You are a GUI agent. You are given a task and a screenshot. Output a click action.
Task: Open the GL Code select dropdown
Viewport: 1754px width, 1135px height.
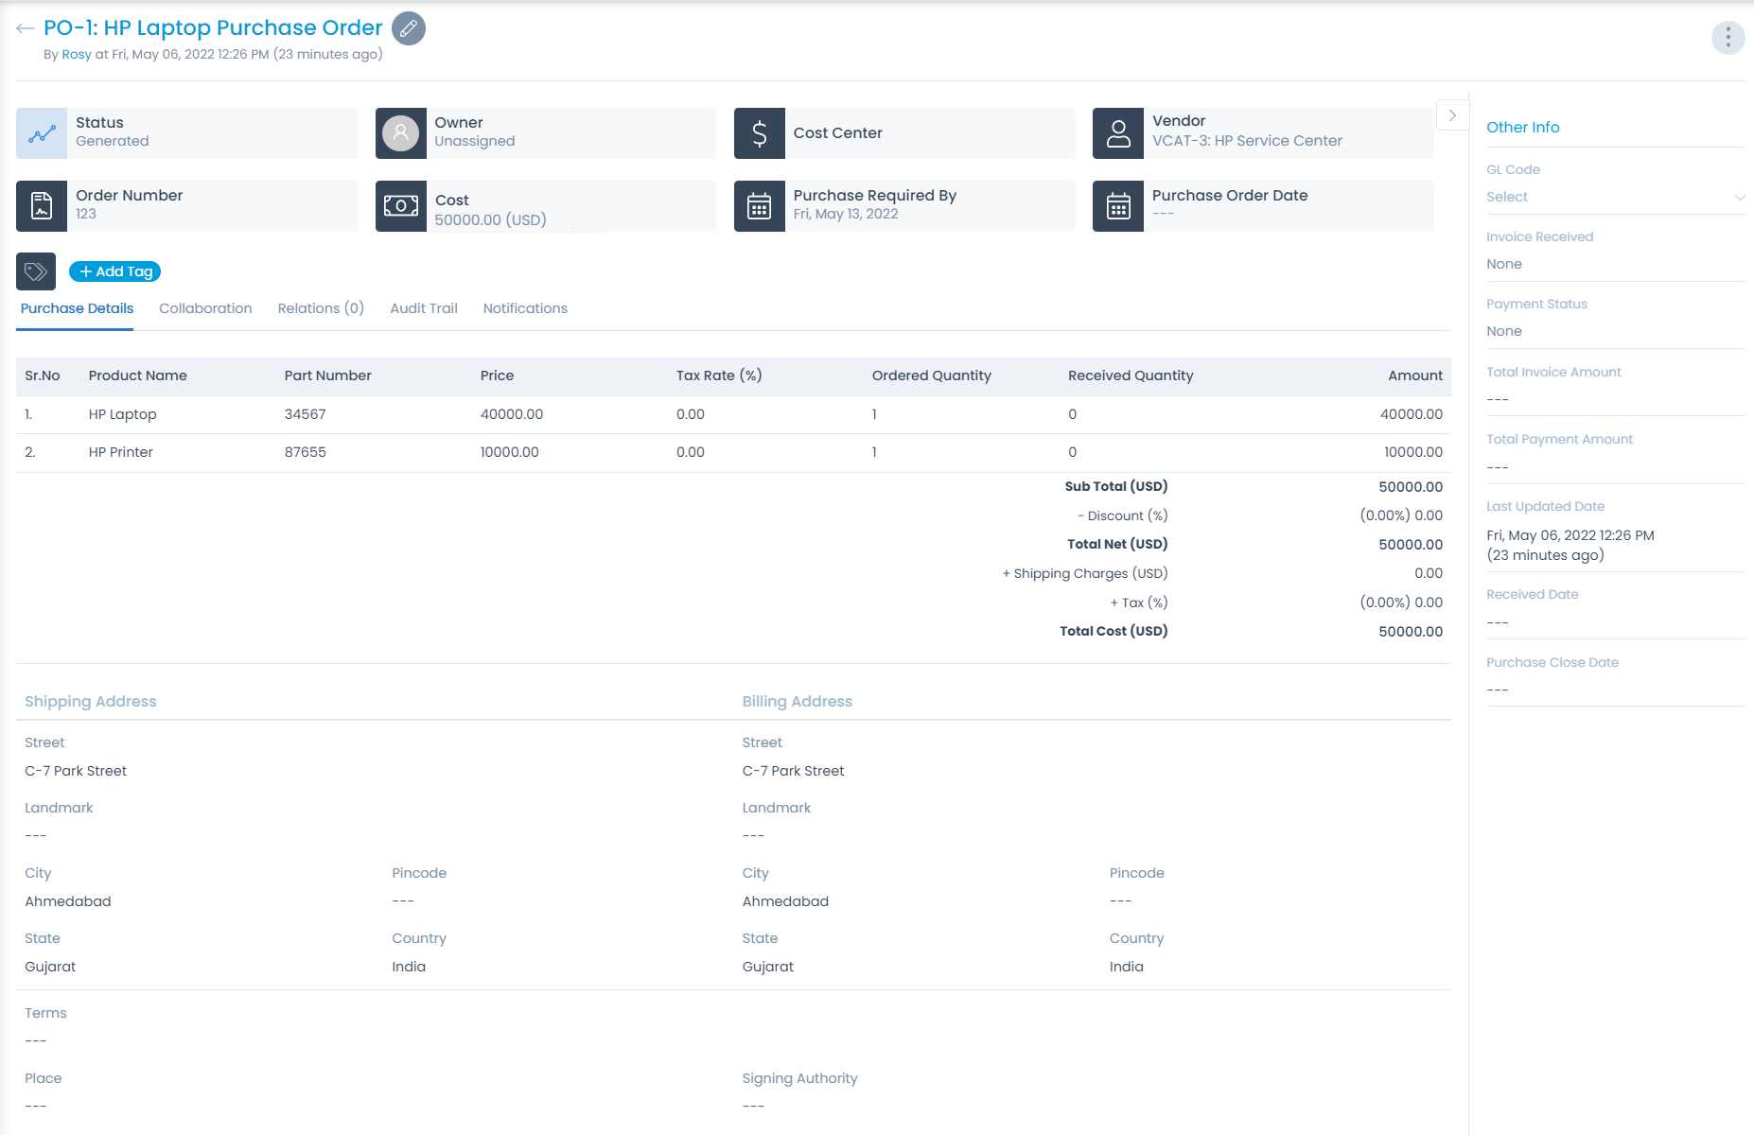tap(1615, 197)
